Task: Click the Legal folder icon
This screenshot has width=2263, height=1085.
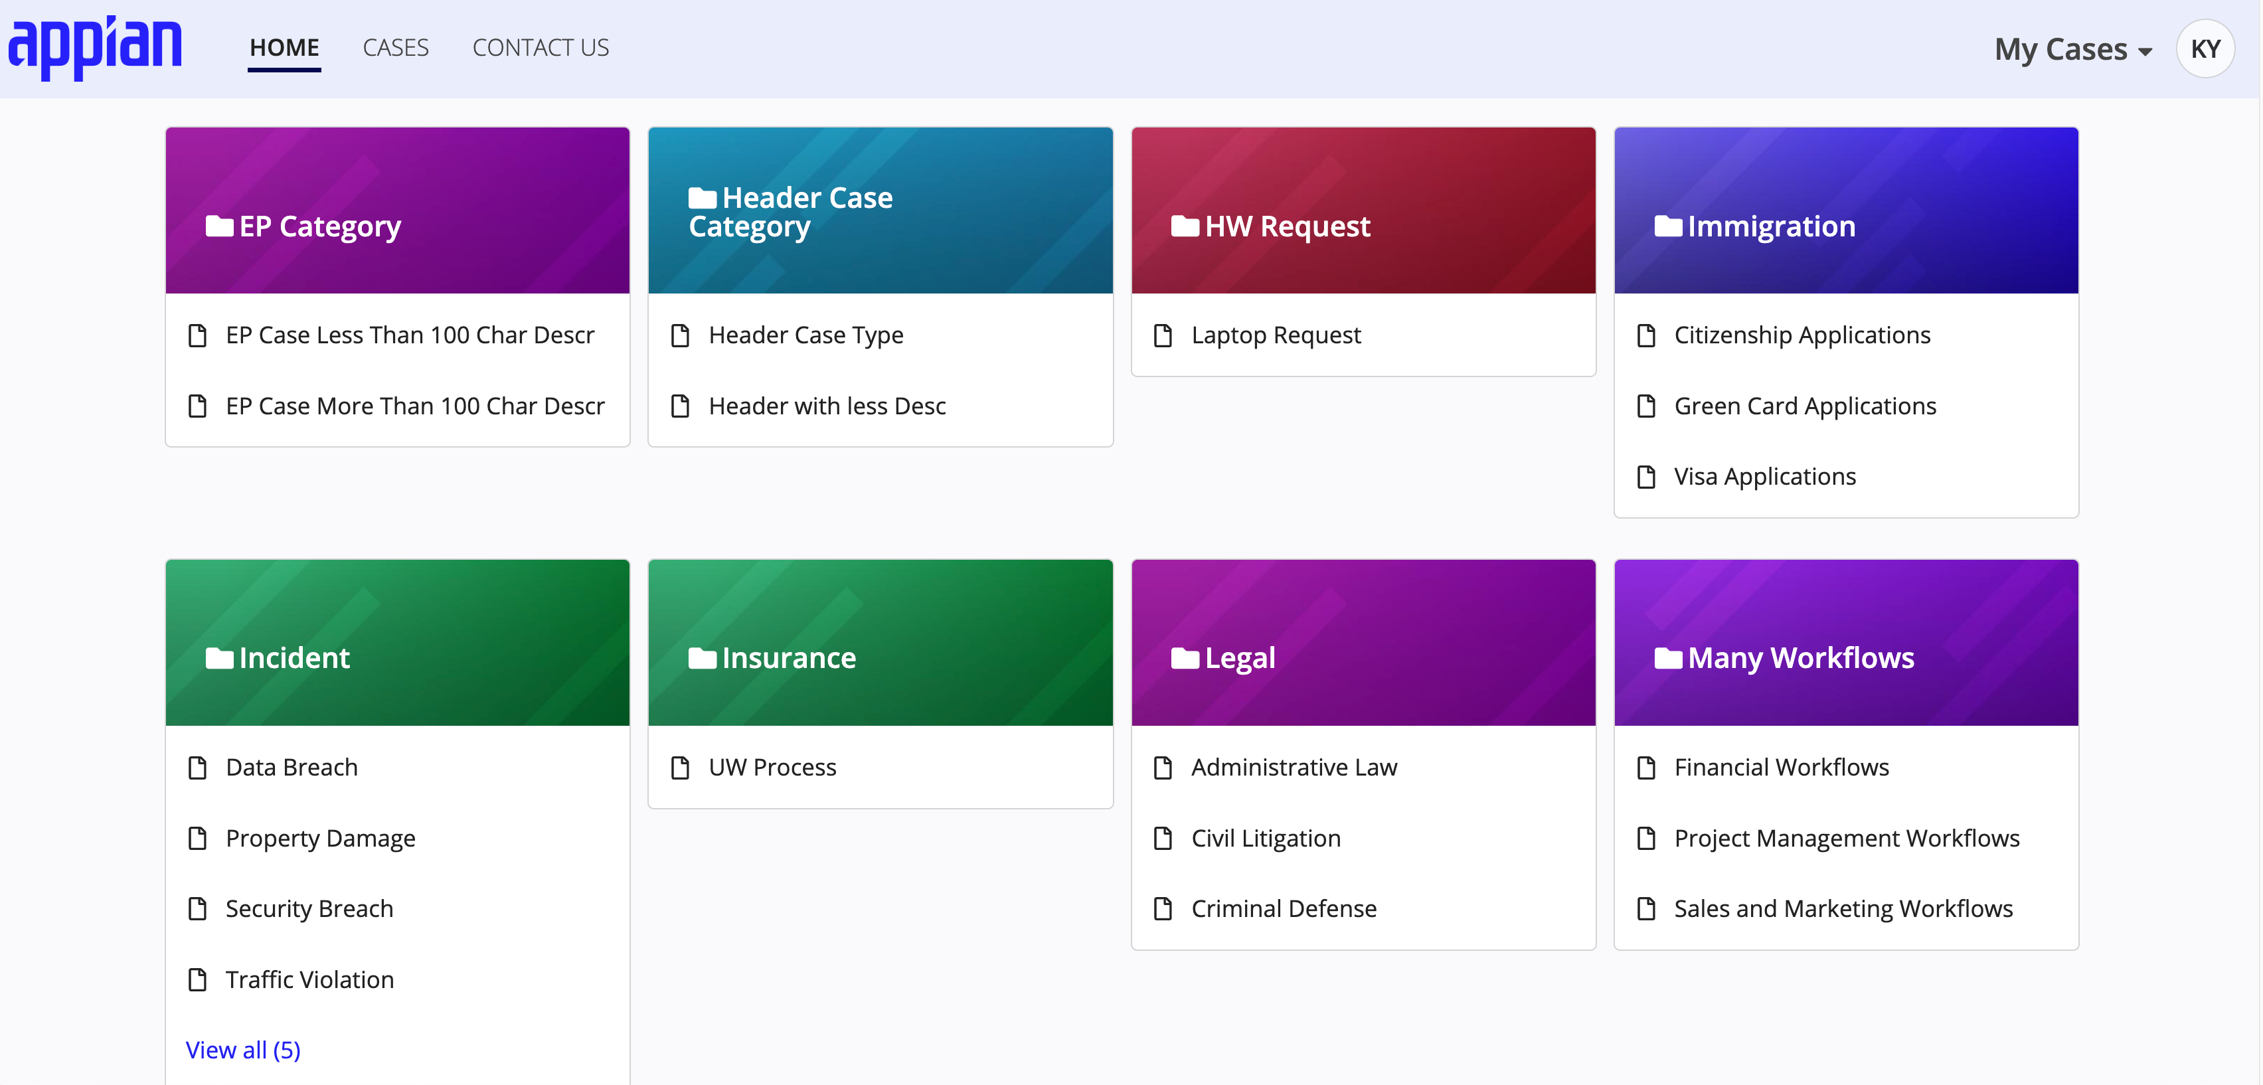Action: 1185,658
